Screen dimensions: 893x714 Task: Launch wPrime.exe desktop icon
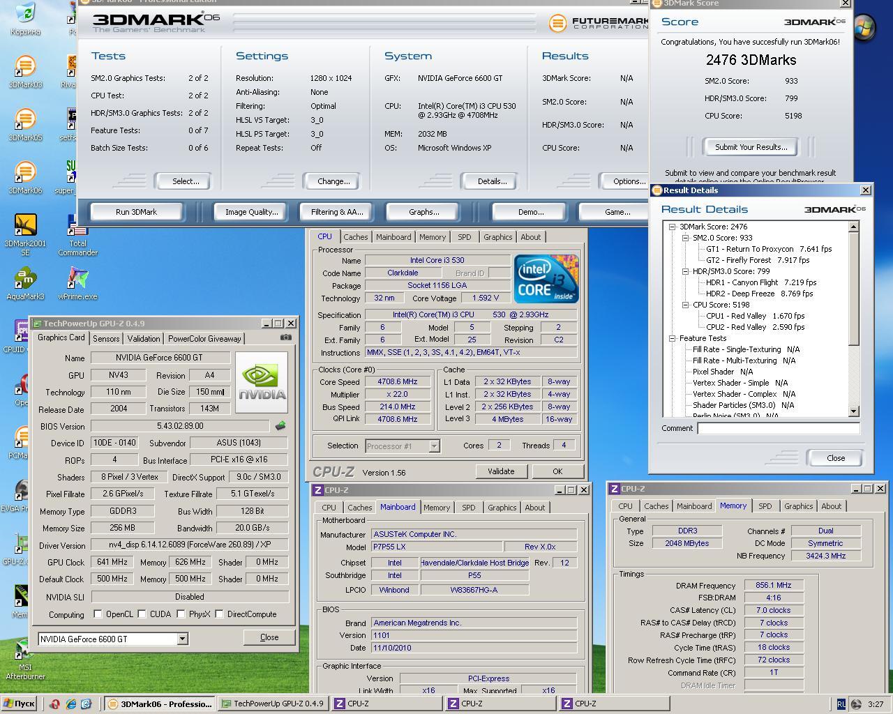coord(77,284)
